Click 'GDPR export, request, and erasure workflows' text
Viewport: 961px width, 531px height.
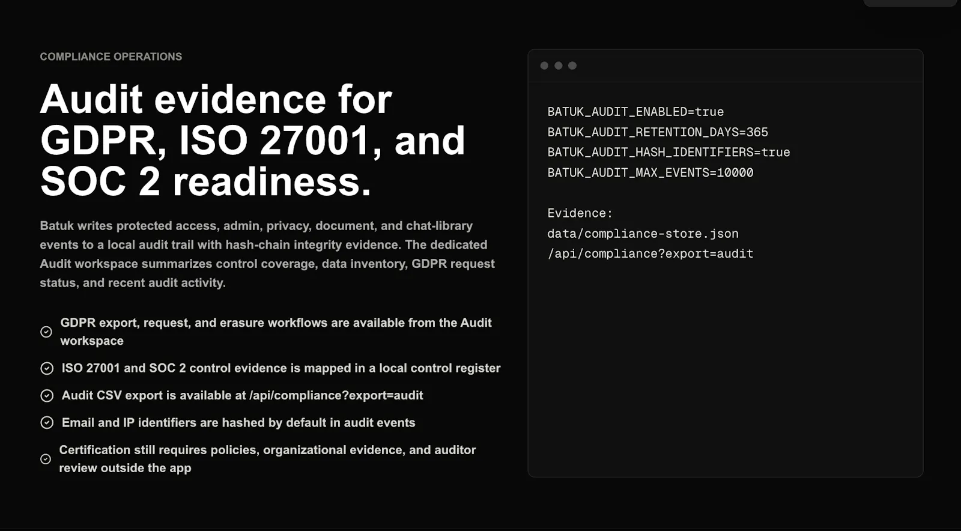[276, 332]
